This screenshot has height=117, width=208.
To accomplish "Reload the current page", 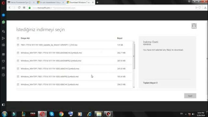I will pos(19,8).
